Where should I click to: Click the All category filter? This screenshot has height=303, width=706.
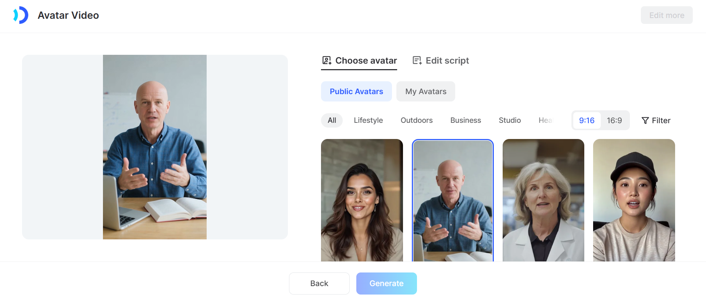[332, 120]
